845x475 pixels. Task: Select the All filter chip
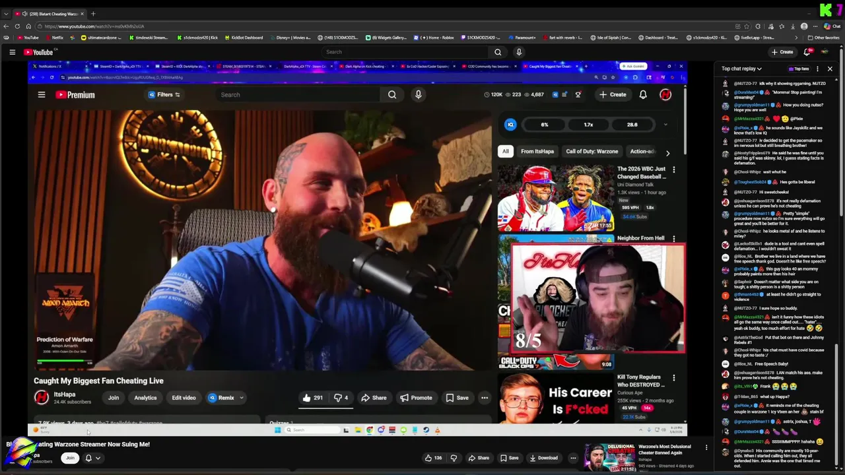[505, 151]
